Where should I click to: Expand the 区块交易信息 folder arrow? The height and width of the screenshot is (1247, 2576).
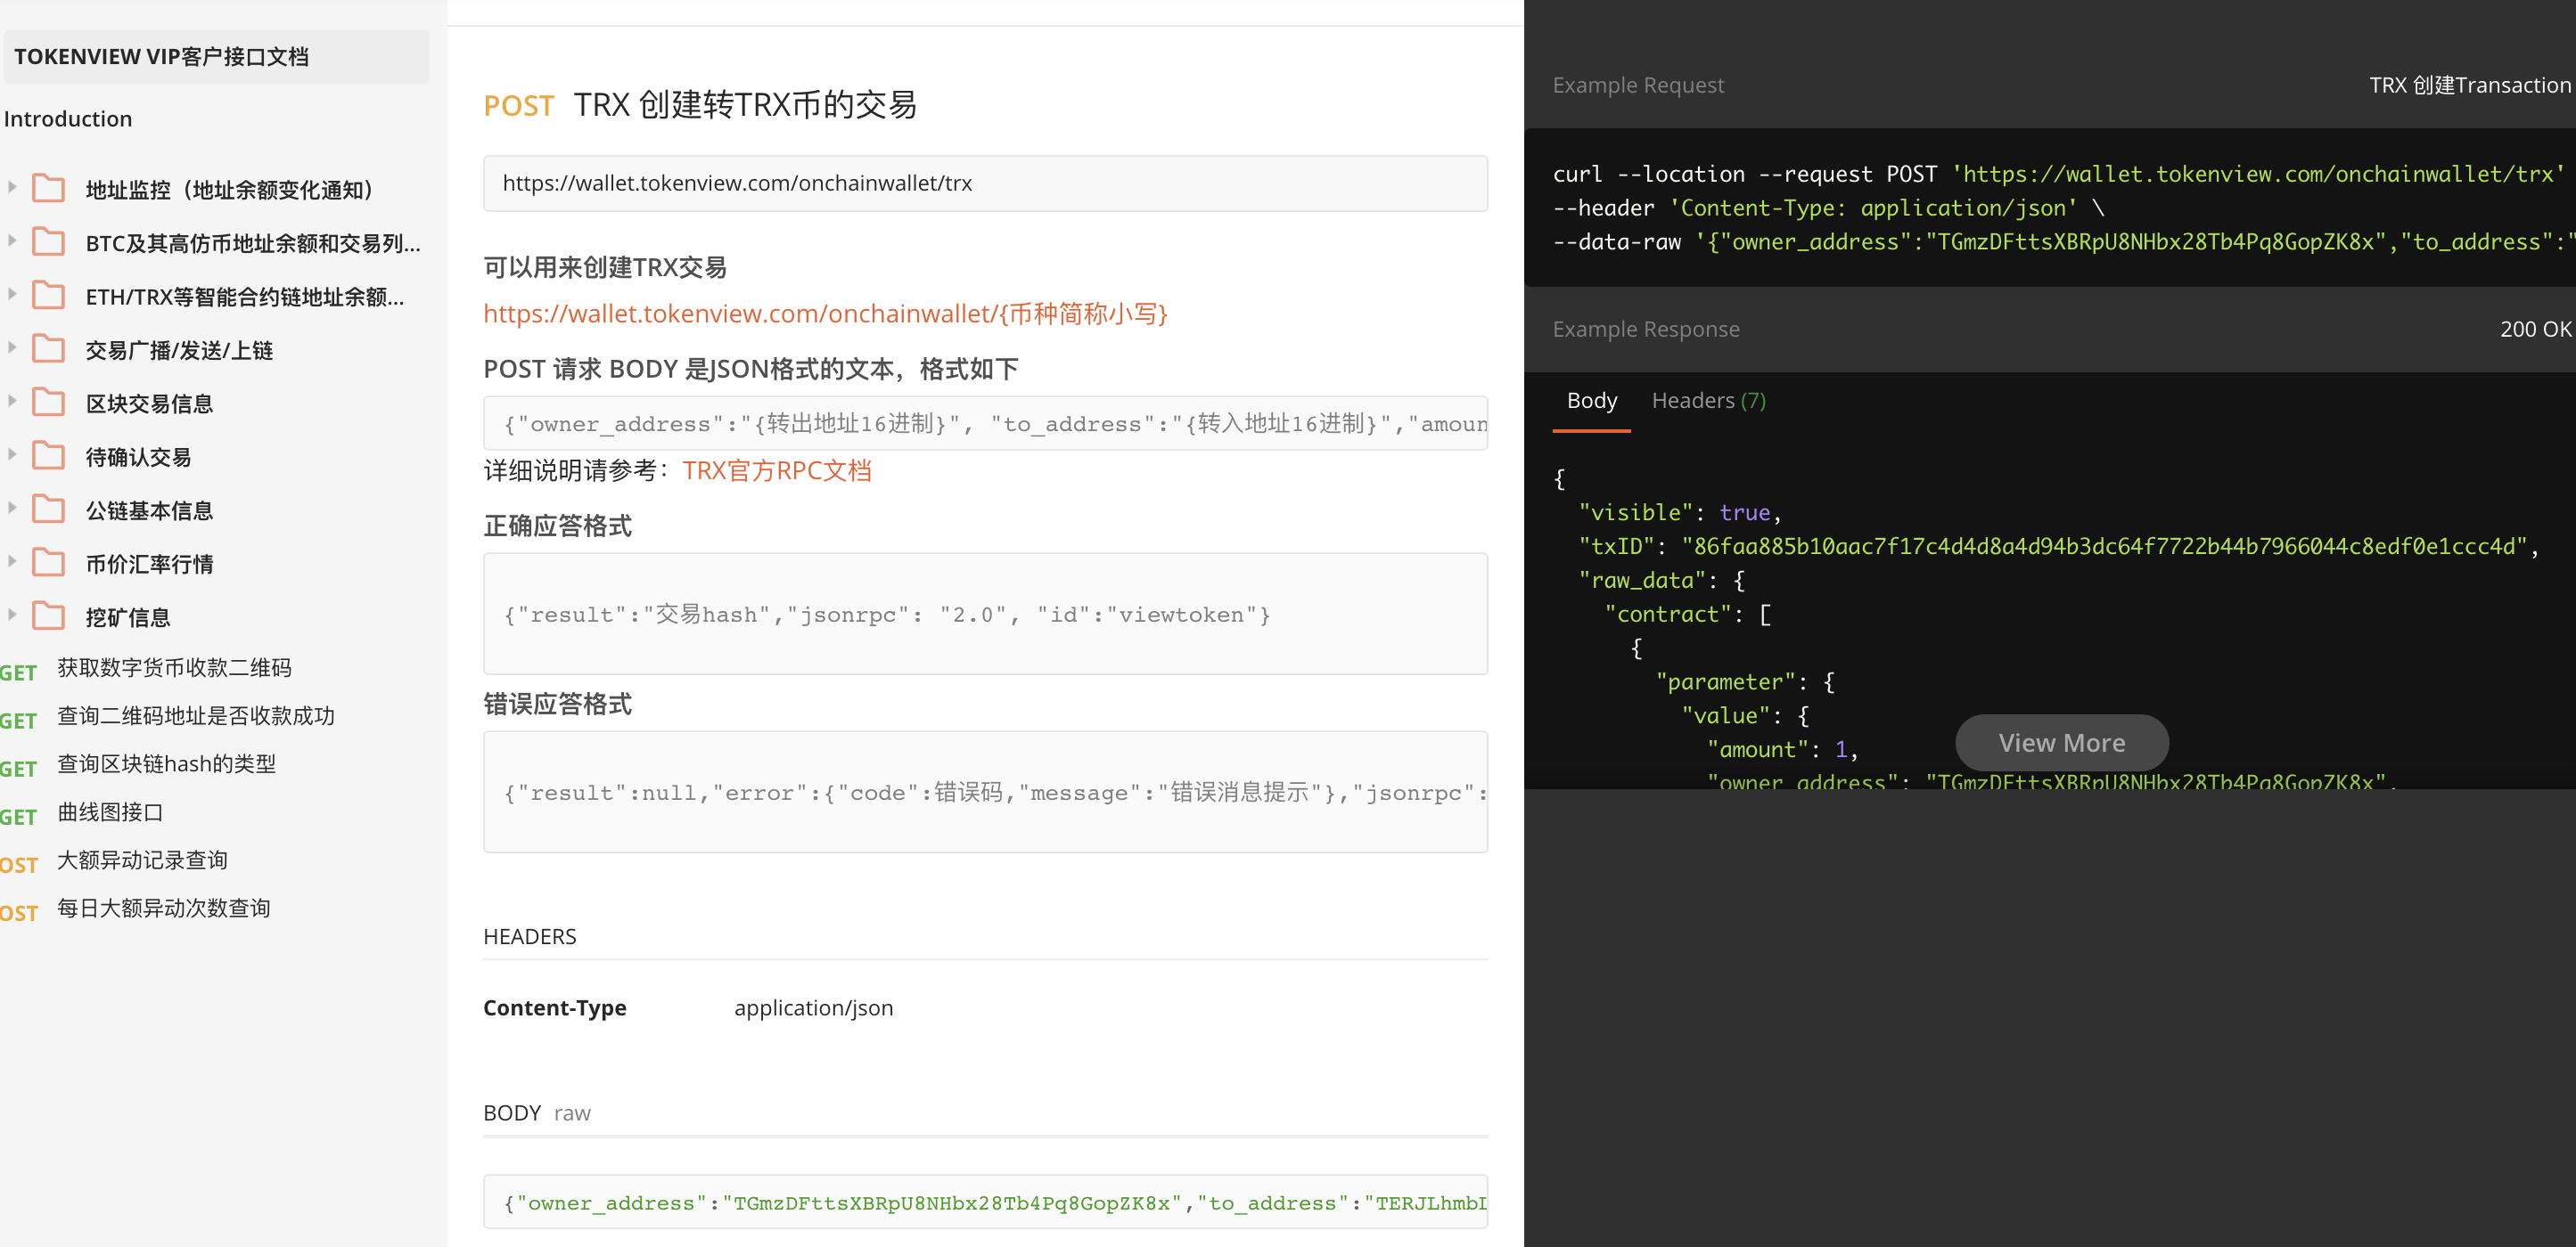(12, 401)
